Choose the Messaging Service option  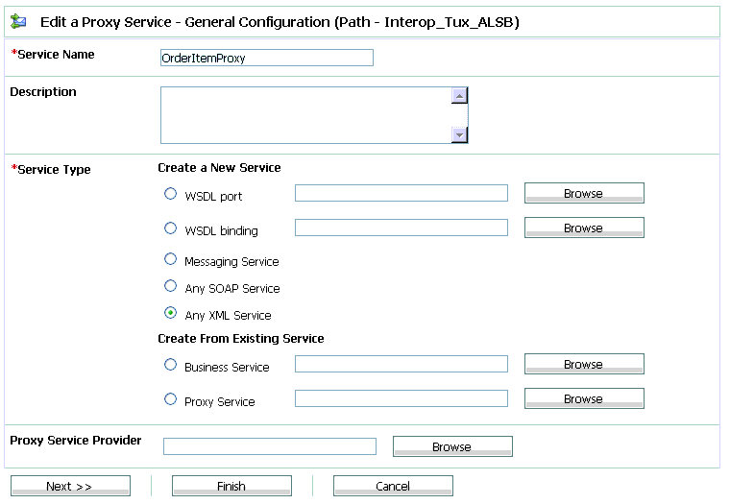tap(170, 259)
